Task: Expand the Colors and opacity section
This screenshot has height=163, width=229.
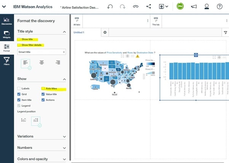Action: point(64,159)
